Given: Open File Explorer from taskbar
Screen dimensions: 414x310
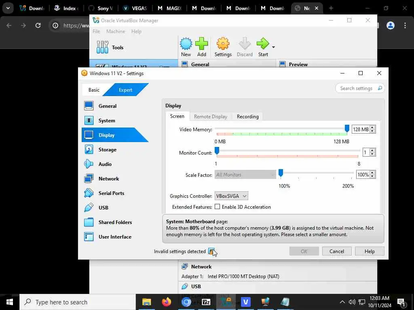Looking at the screenshot, I should [146, 302].
